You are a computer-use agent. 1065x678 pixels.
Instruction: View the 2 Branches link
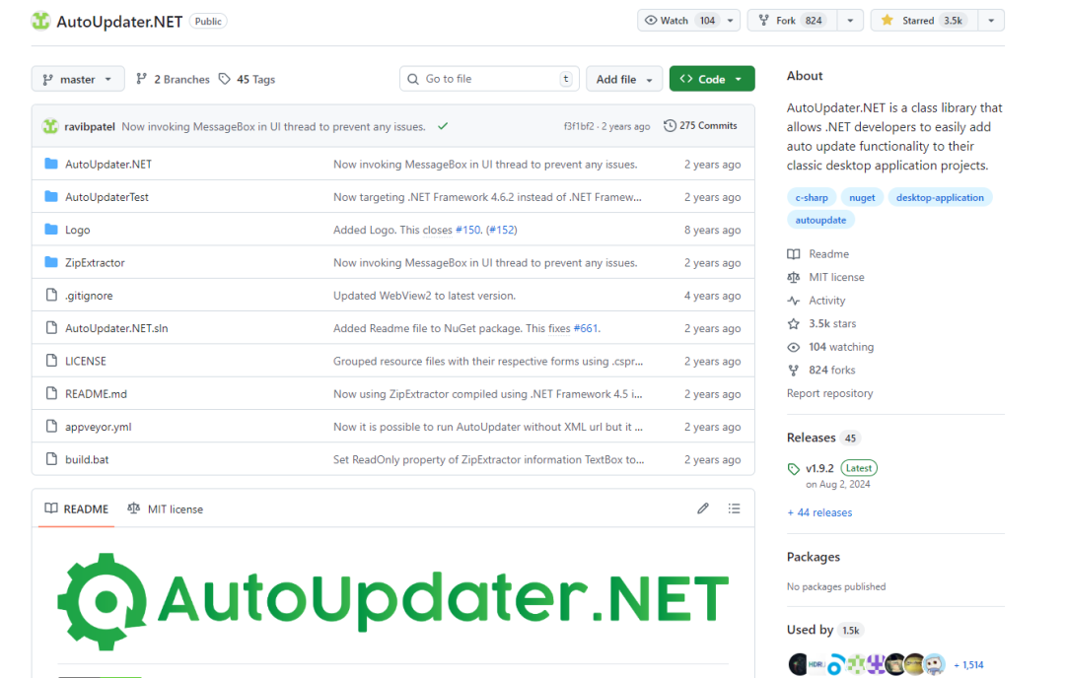174,80
